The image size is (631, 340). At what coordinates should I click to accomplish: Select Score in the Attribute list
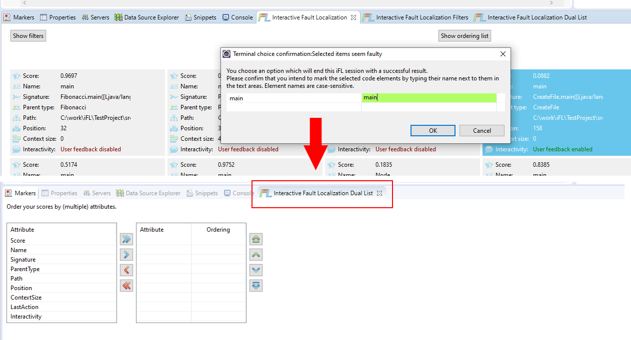tap(62, 241)
